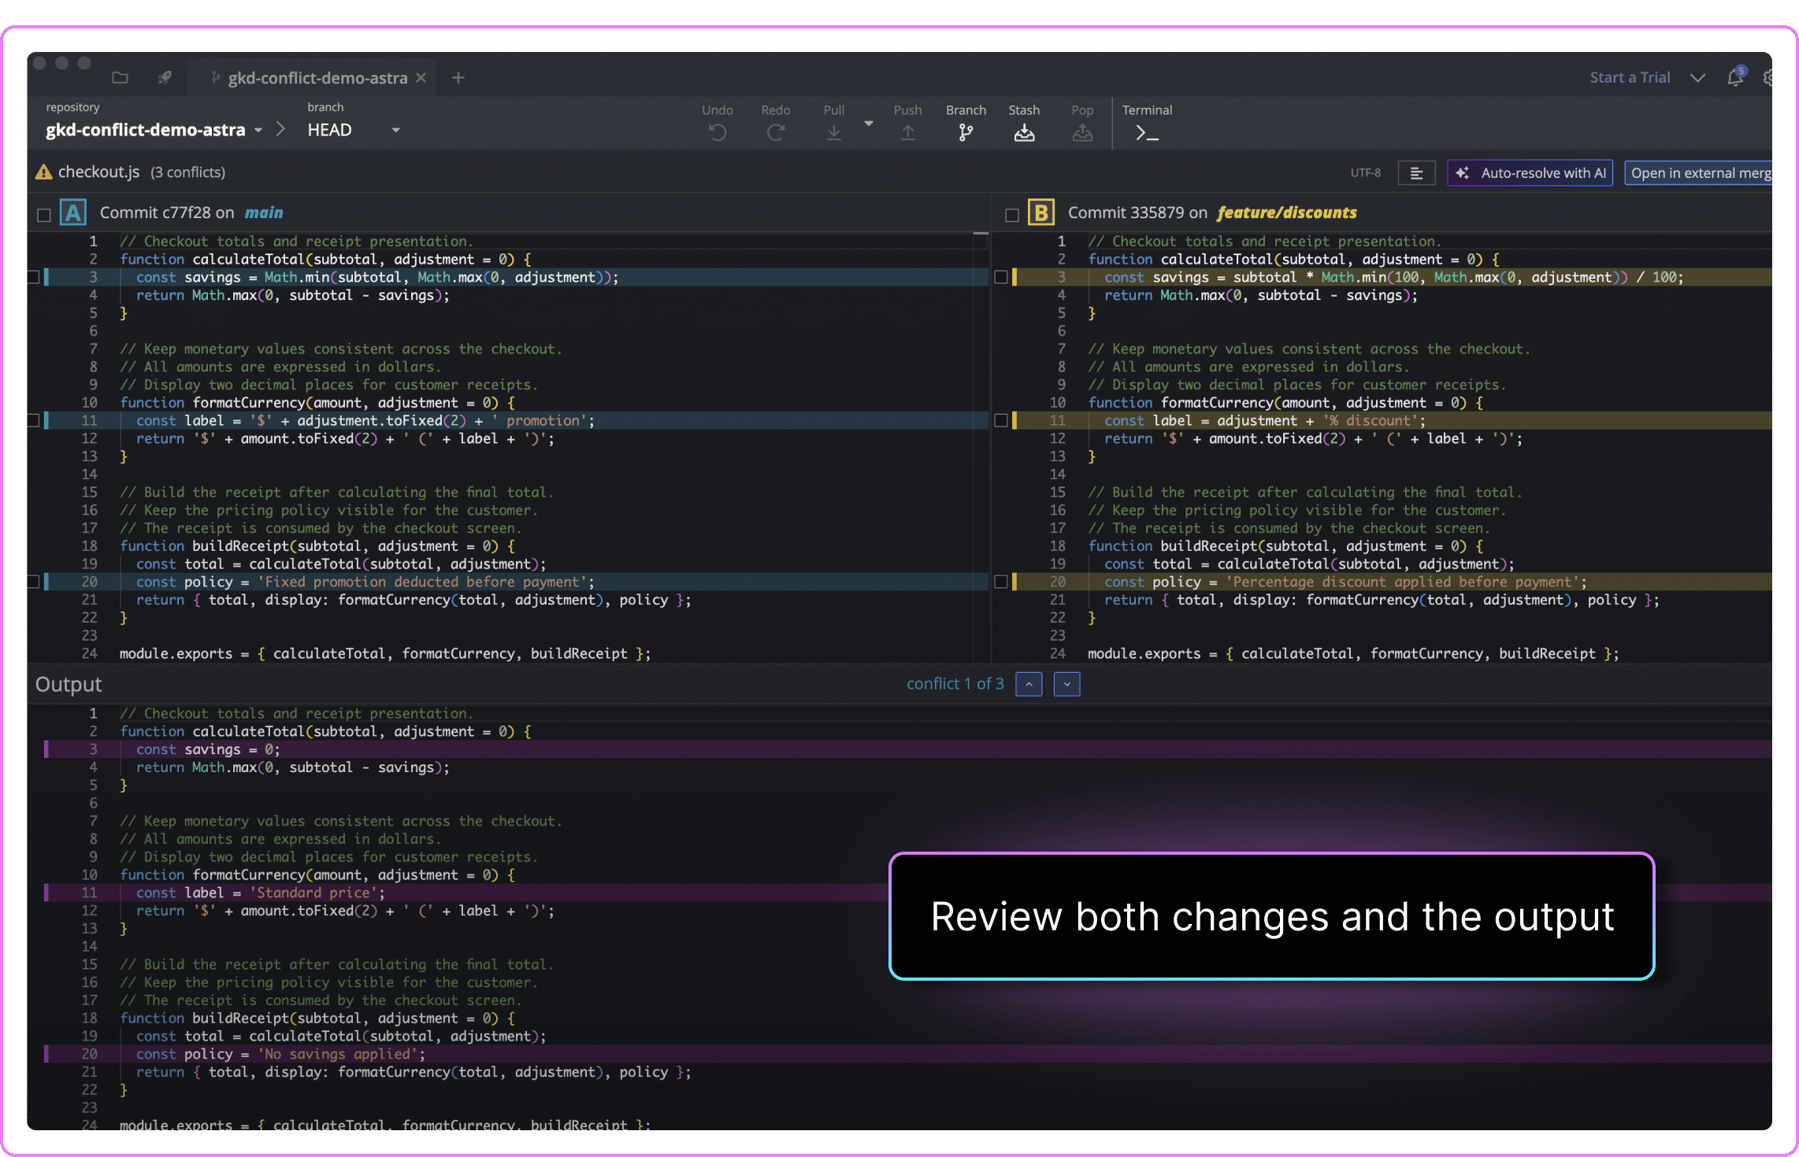1799x1157 pixels.
Task: Open the HEAD branch dropdown
Action: (354, 130)
